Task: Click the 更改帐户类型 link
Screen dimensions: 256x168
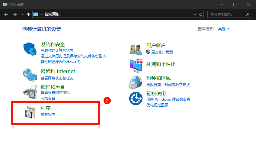Action: [x=162, y=52]
